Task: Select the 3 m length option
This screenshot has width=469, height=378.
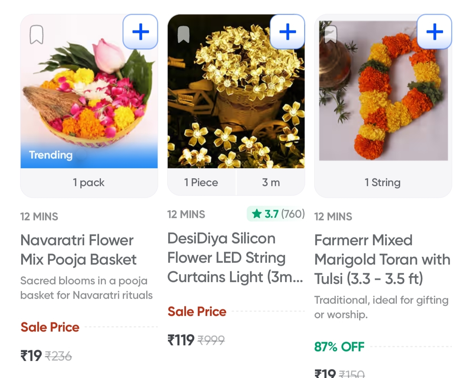Action: pyautogui.click(x=271, y=182)
